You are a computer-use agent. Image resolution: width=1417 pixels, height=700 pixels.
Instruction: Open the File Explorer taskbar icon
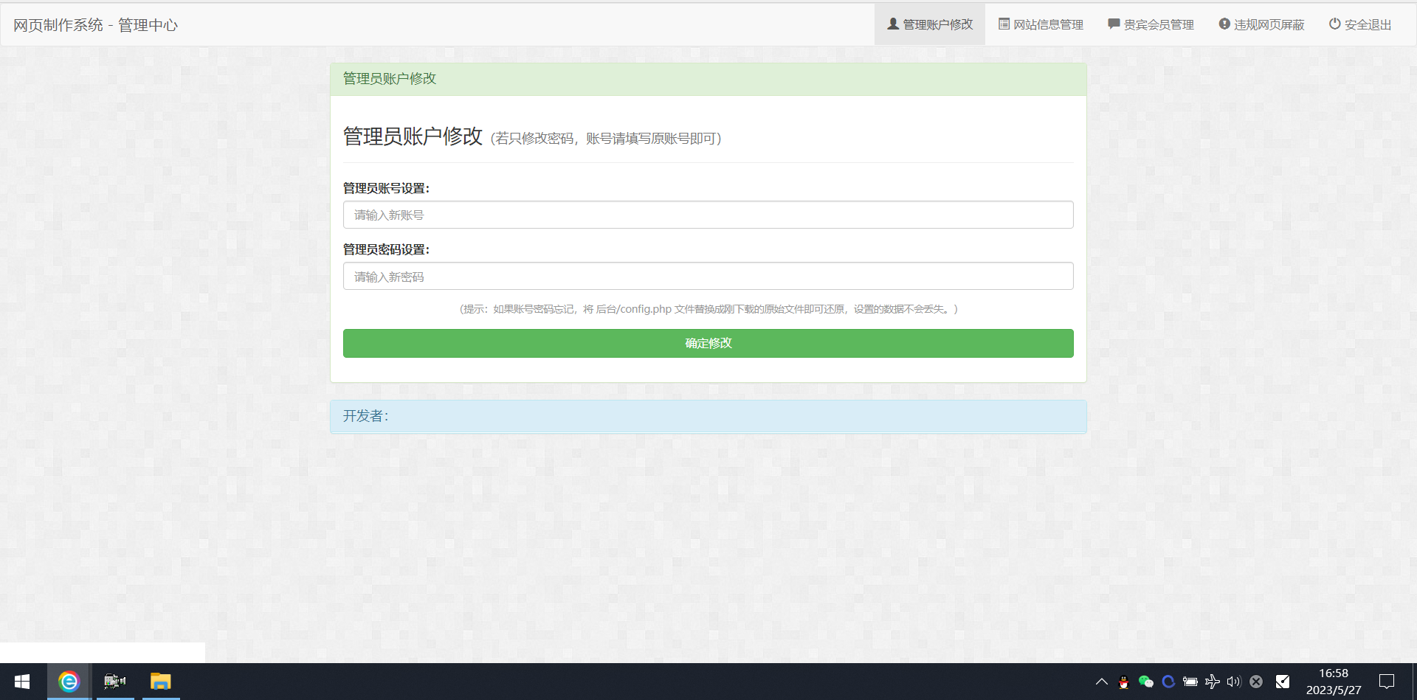160,682
